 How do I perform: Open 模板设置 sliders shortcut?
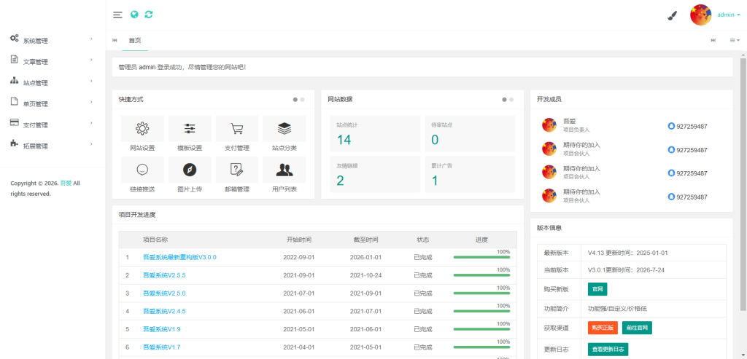click(190, 133)
